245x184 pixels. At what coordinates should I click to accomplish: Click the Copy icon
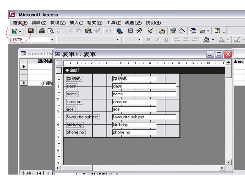pos(79,31)
